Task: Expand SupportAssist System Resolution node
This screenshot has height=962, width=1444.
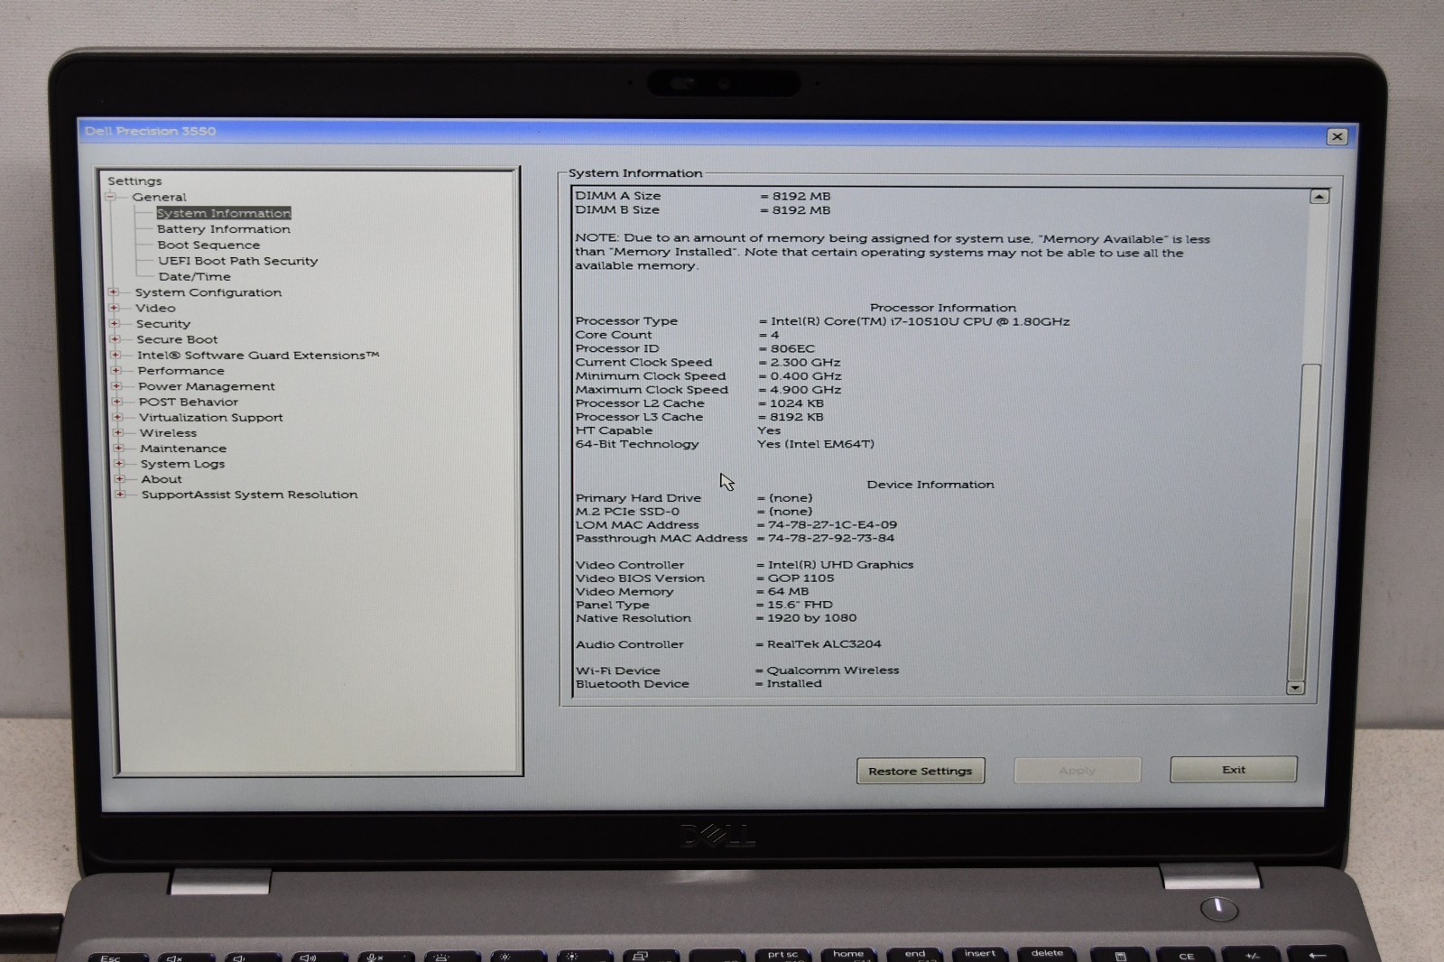Action: pos(120,494)
